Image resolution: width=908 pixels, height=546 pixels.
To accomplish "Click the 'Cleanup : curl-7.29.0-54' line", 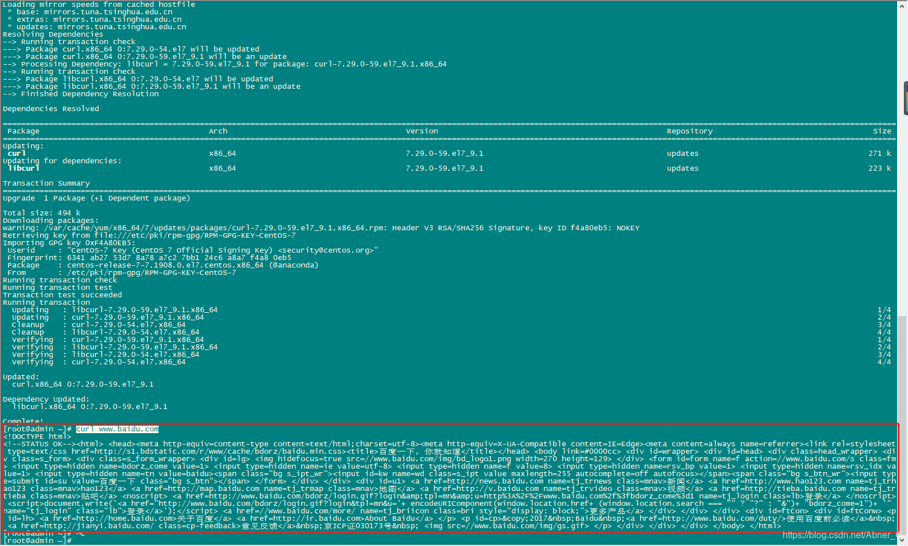I will [x=99, y=325].
